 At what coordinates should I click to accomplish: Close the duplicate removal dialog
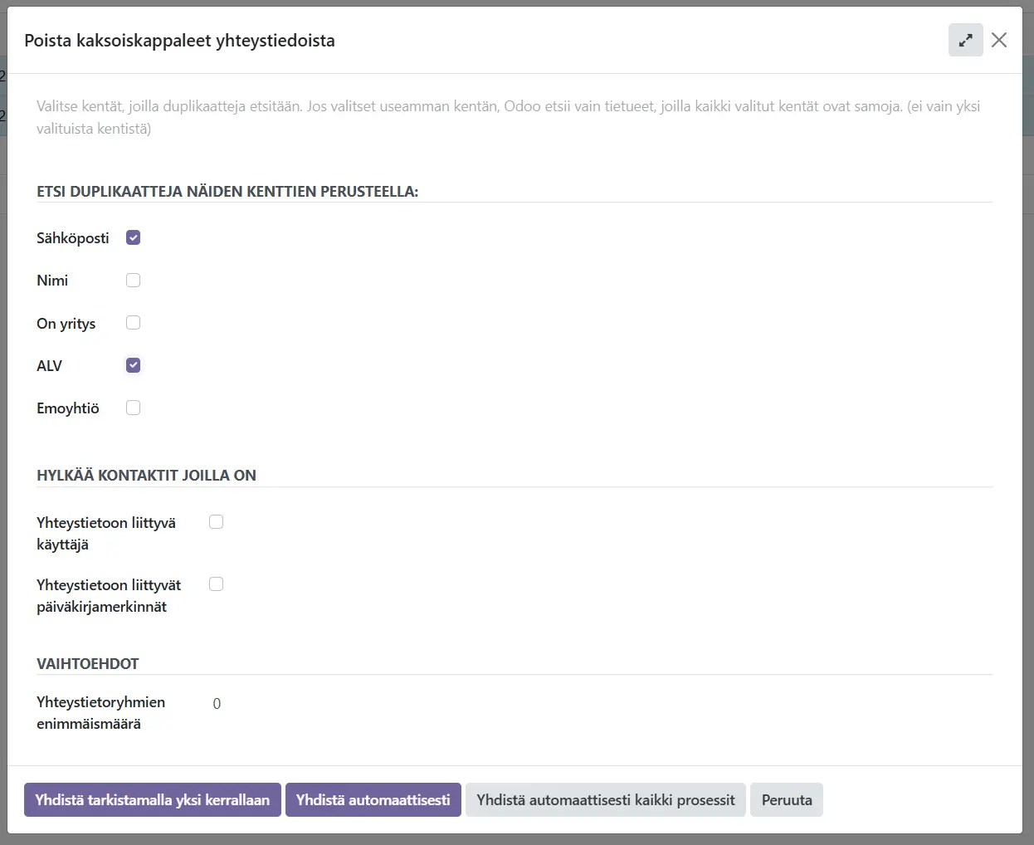tap(999, 40)
